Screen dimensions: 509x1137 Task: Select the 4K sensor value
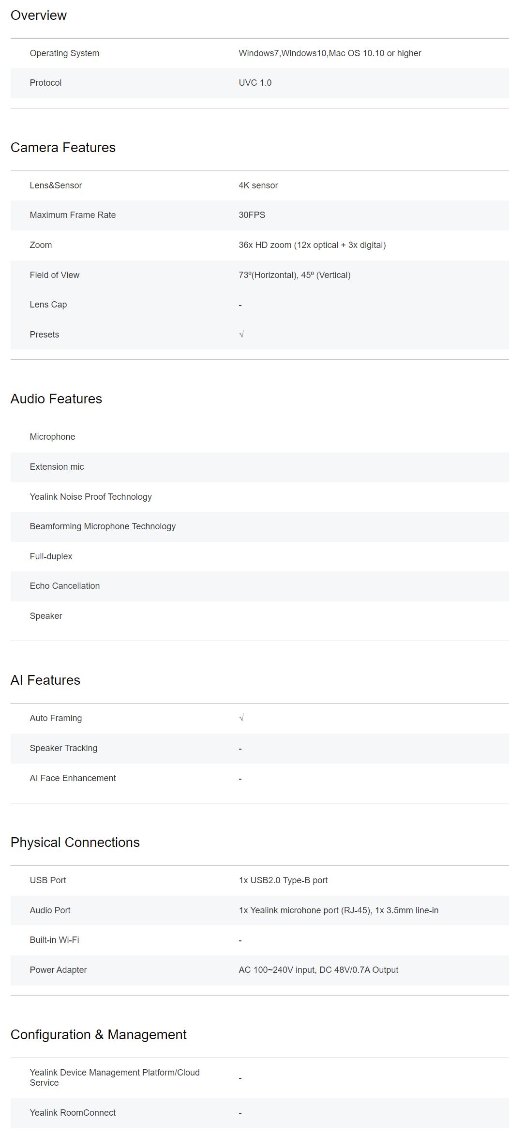click(x=258, y=185)
